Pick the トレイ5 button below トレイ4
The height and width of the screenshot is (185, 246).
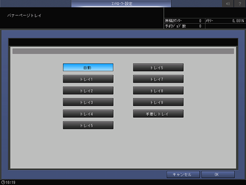(88, 125)
